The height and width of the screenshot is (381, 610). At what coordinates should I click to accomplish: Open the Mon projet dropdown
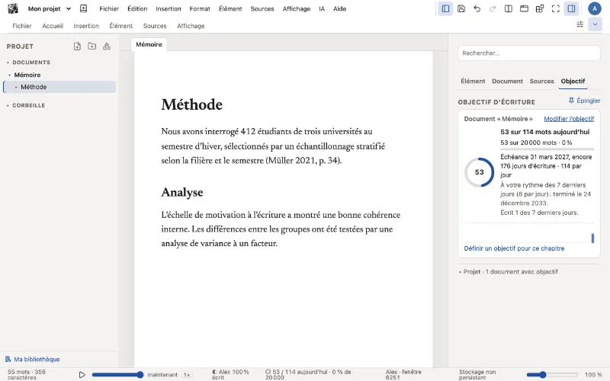50,8
